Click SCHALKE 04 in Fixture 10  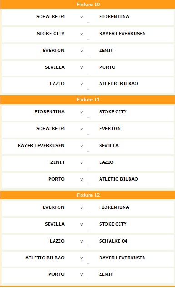50,17
